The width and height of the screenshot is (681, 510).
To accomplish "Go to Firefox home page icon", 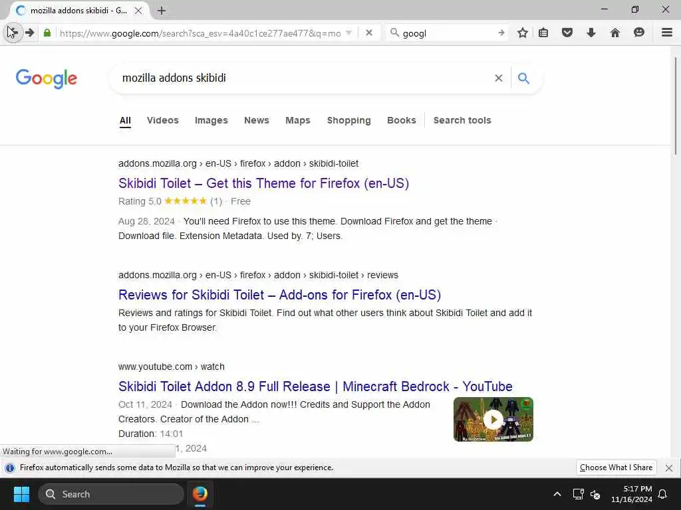I will 614,33.
